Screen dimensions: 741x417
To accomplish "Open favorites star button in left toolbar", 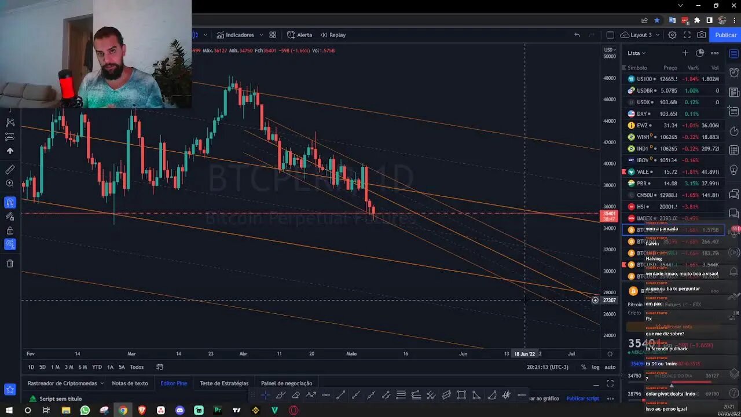I will click(x=10, y=389).
